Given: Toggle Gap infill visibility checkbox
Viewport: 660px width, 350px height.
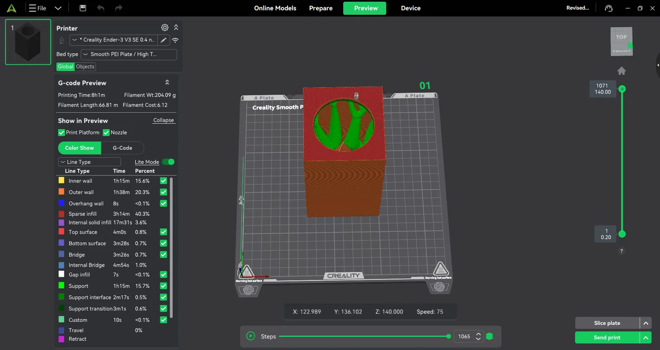Looking at the screenshot, I should coord(163,275).
